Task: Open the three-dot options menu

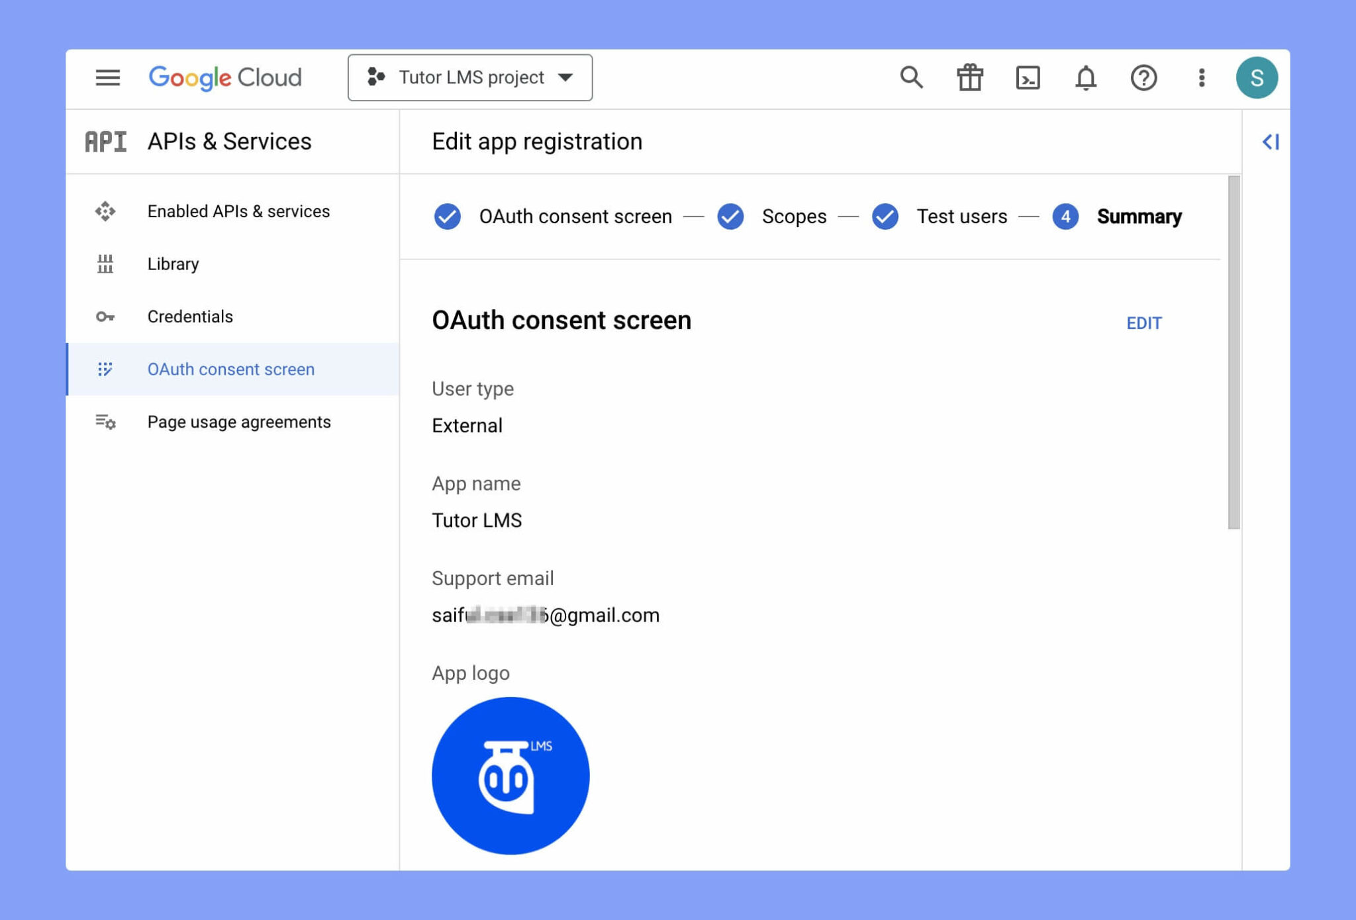Action: pos(1200,77)
